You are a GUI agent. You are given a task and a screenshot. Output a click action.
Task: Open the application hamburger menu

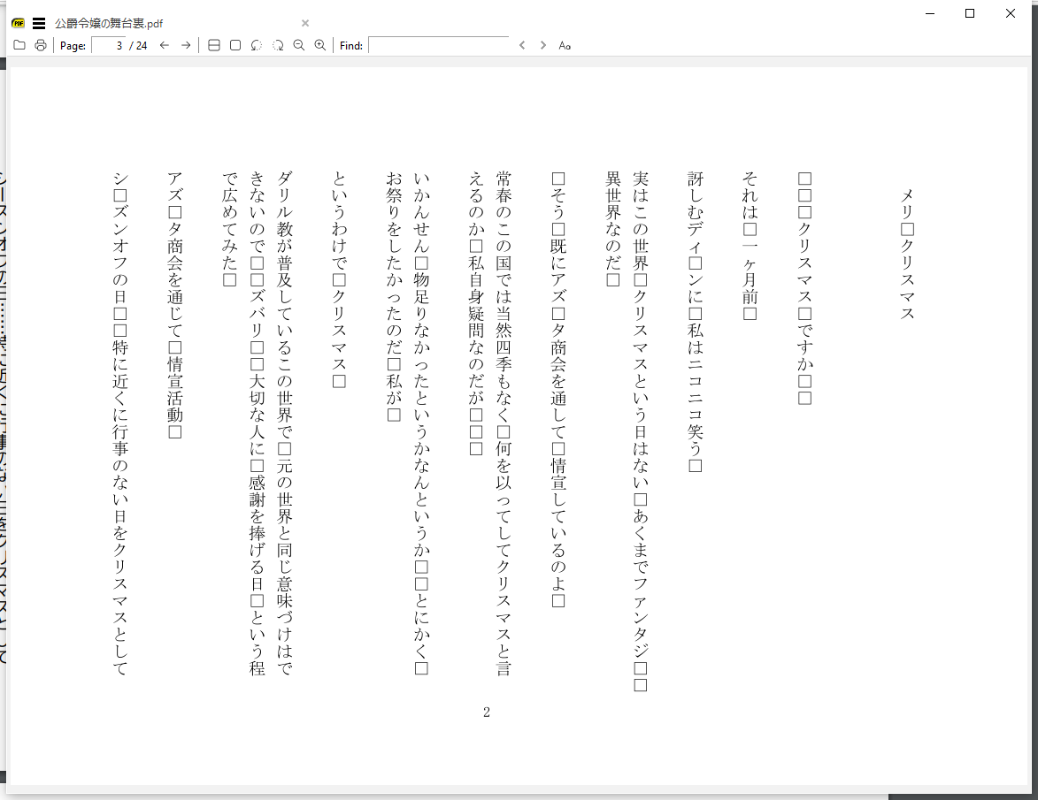(38, 23)
